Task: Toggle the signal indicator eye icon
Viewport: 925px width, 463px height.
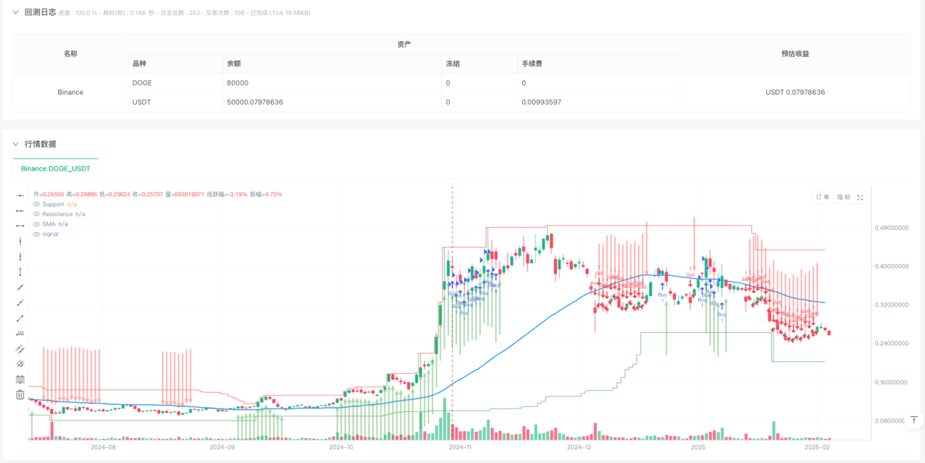Action: point(37,234)
